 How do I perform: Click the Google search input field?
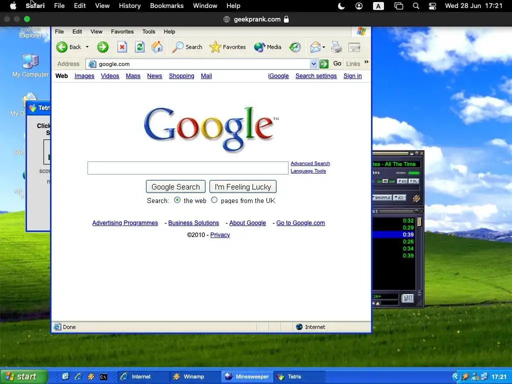point(188,168)
